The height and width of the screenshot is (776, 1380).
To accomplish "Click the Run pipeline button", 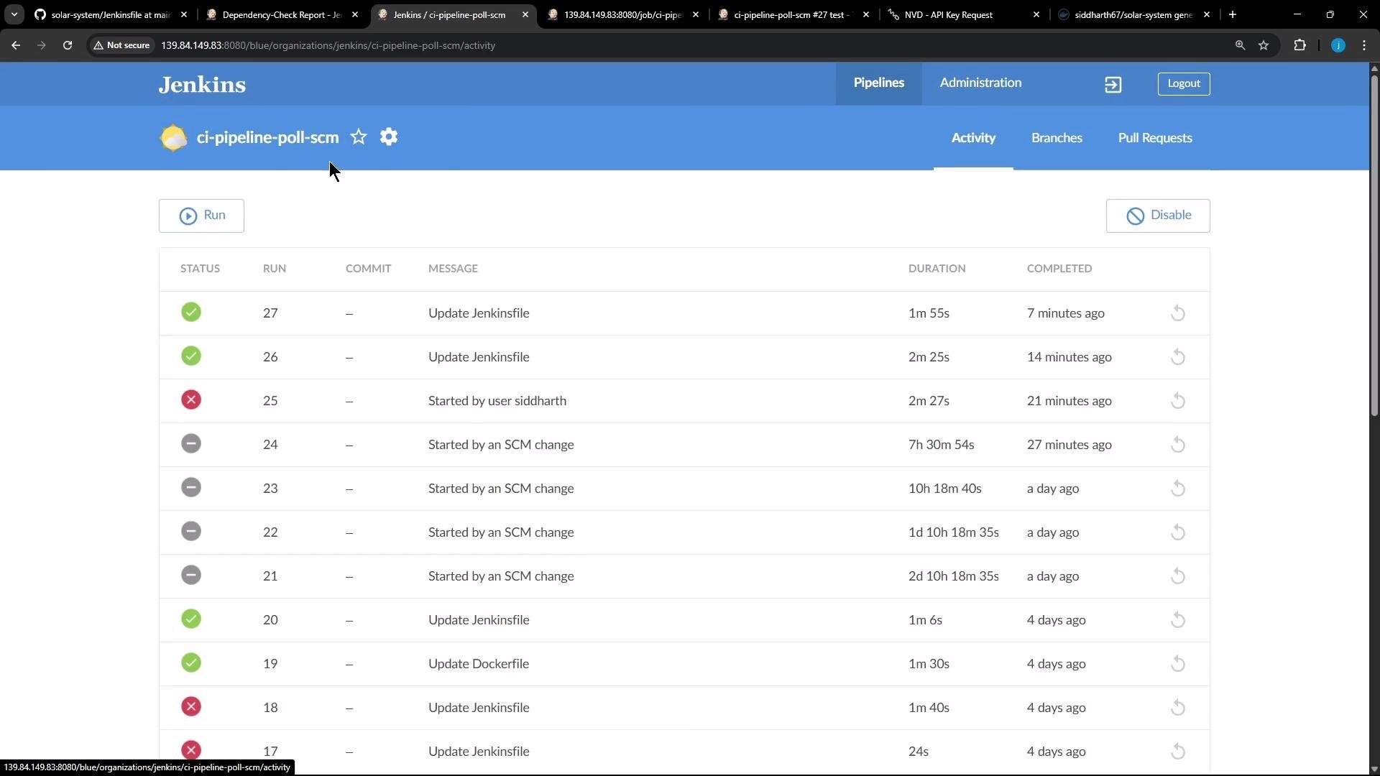I will tap(201, 216).
